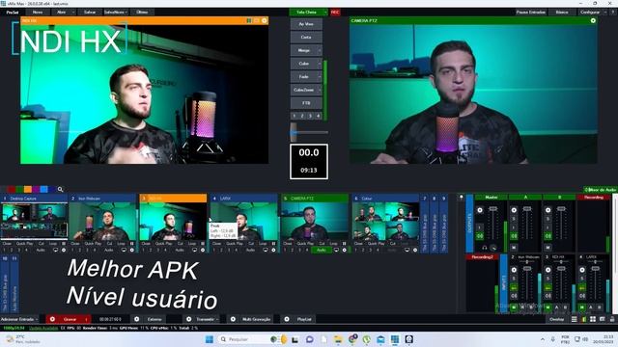Image resolution: width=618 pixels, height=347 pixels.
Task: Open Master channel audio settings gear
Action: tap(480, 210)
